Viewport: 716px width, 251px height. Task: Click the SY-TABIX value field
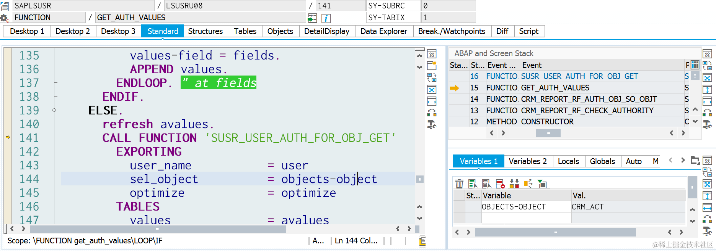coord(448,18)
